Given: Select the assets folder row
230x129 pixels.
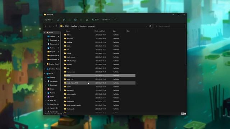Looking at the screenshot, I should [100, 46].
